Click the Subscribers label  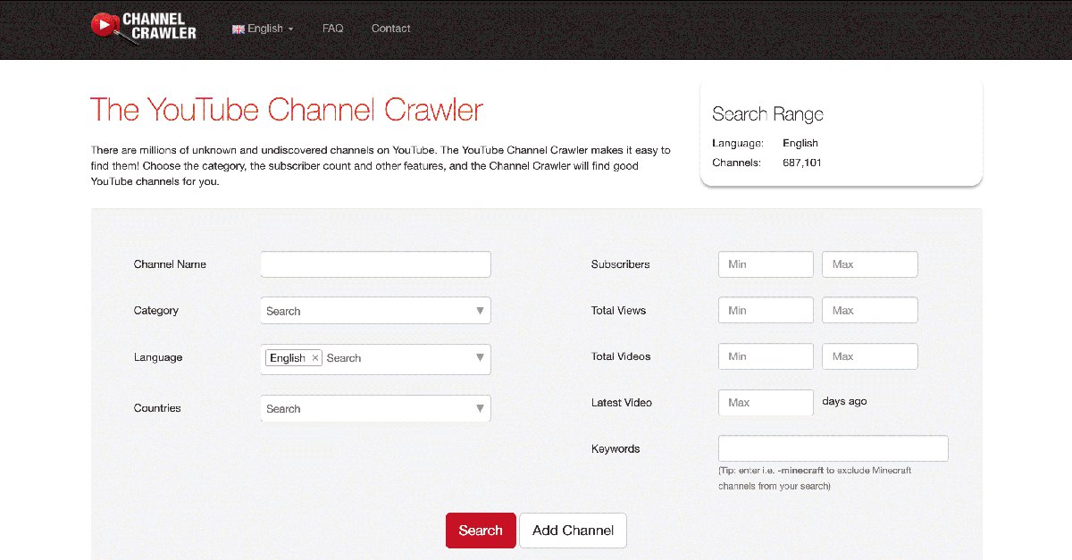[x=621, y=264]
